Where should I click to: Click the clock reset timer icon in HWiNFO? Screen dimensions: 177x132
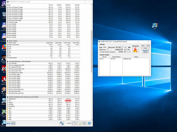coord(74,123)
